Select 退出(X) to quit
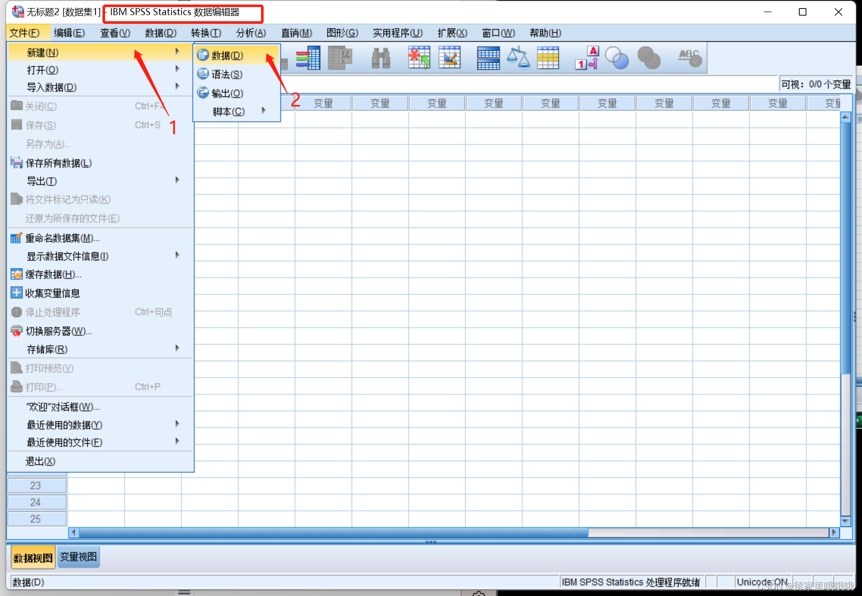Viewport: 862px width, 596px height. click(x=100, y=461)
